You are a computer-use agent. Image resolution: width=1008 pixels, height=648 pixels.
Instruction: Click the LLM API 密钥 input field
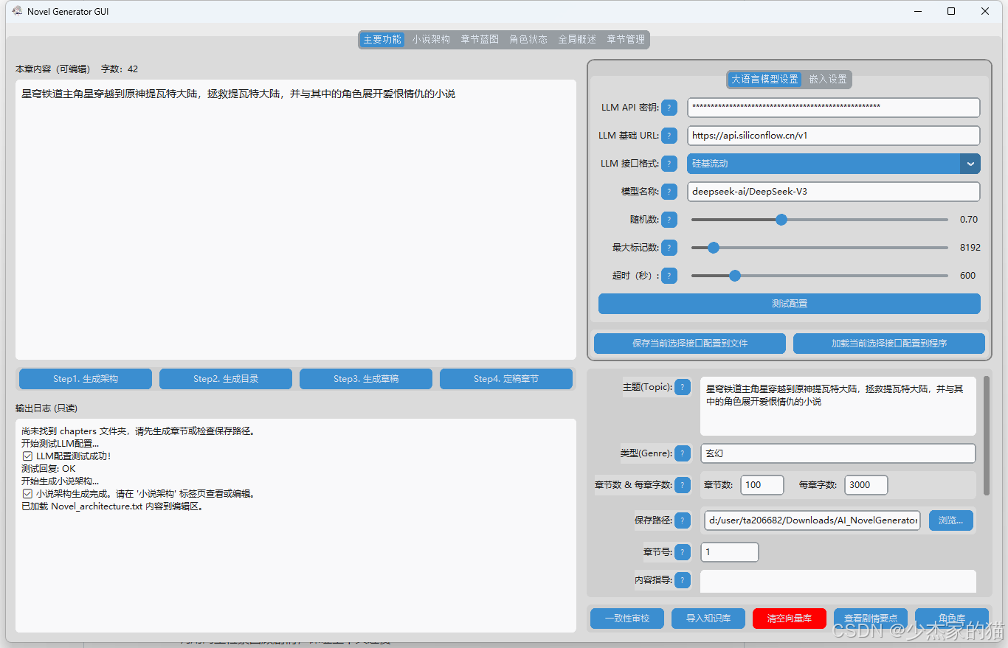pyautogui.click(x=834, y=108)
